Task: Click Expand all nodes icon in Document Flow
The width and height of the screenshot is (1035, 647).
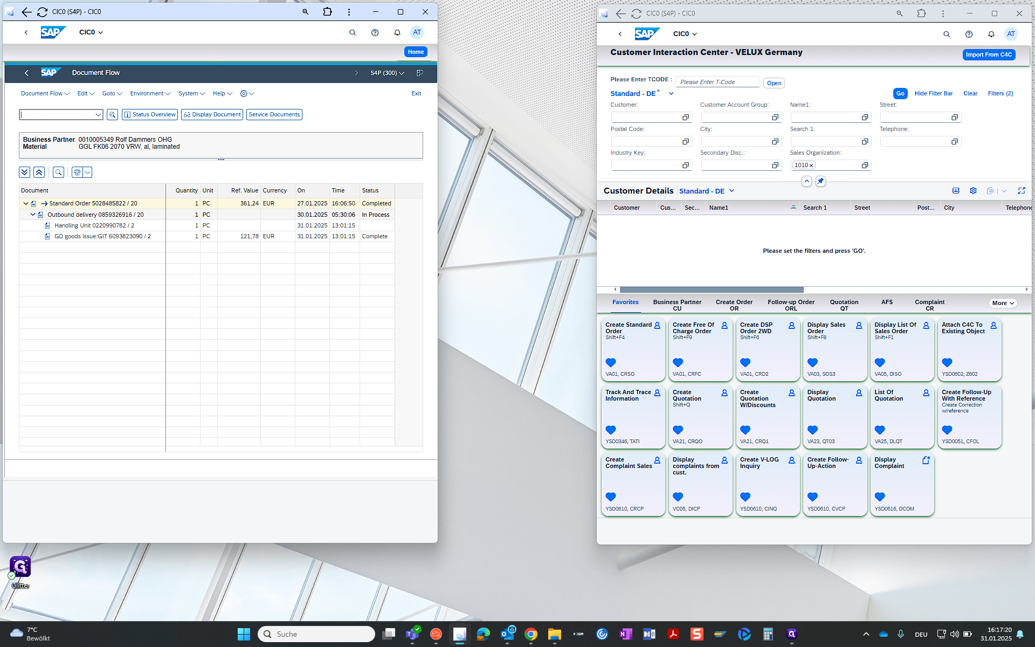Action: [x=24, y=173]
